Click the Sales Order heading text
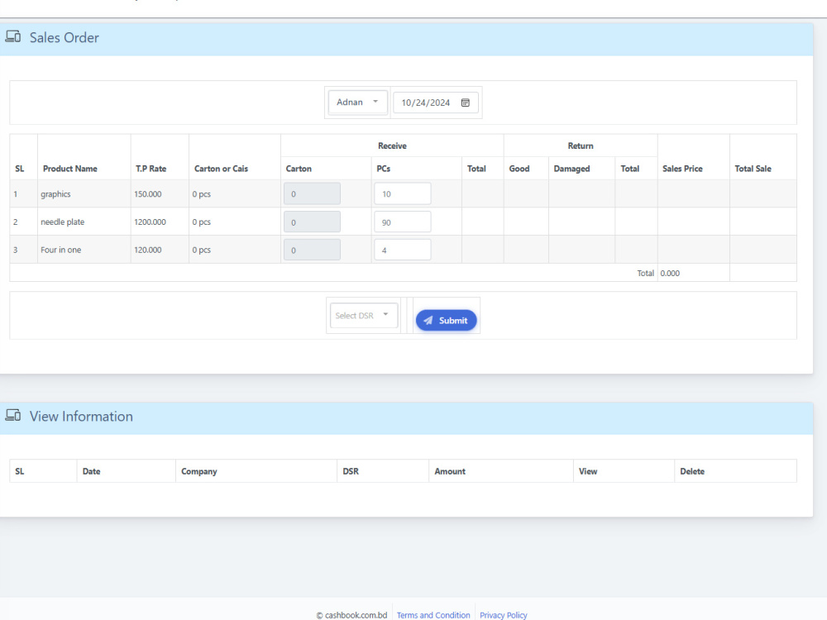The image size is (827, 620). [x=64, y=37]
